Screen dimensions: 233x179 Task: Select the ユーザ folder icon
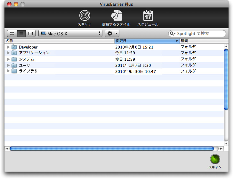(14, 65)
